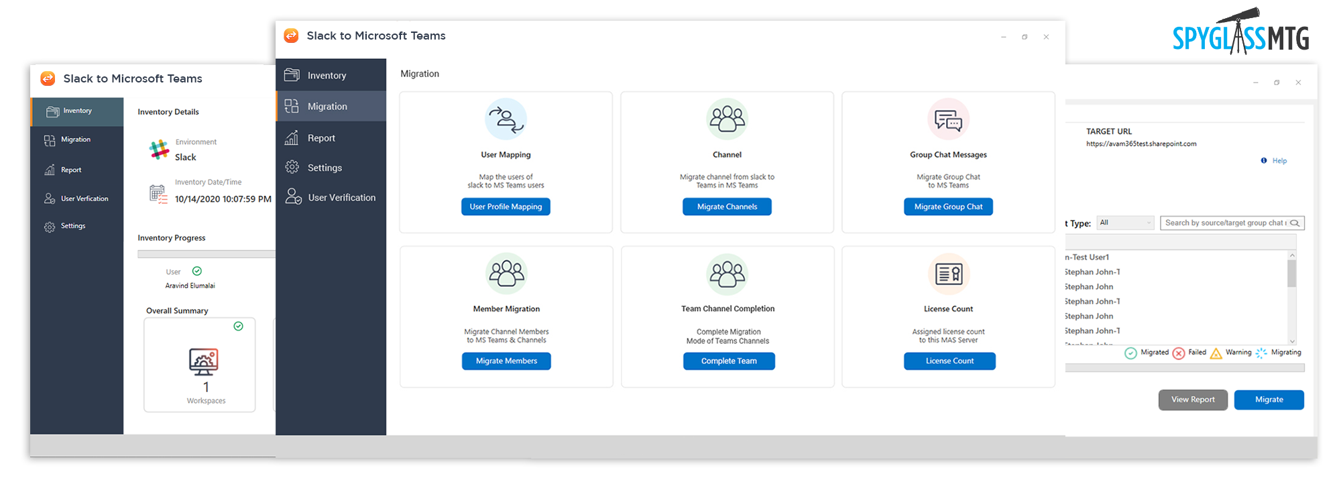Click the Migrate Members button

[x=506, y=361]
